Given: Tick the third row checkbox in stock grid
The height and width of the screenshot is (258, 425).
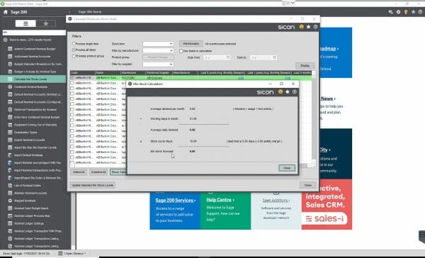Looking at the screenshot, I should coord(72,88).
